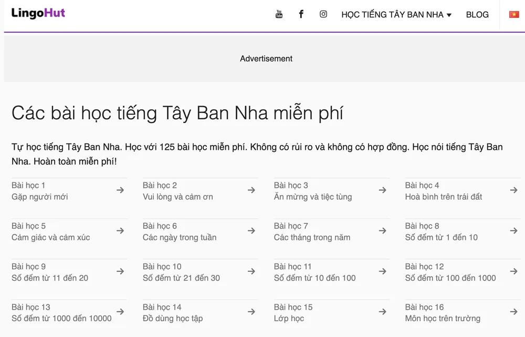This screenshot has width=525, height=337.
Task: Open the BLOG menu item
Action: [477, 14]
